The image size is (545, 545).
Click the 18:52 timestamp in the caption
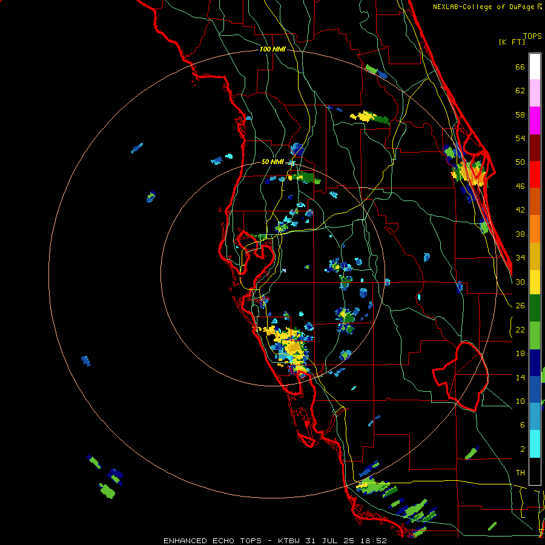373,541
